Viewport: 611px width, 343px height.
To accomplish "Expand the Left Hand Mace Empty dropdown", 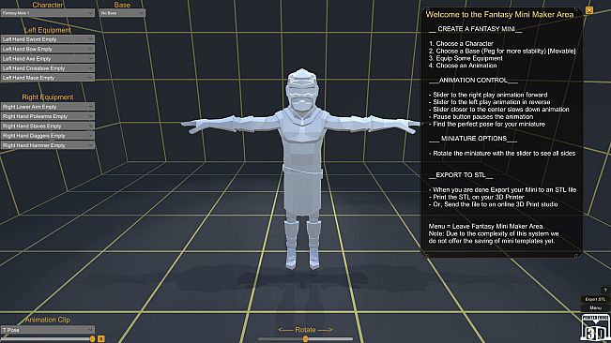I will (x=48, y=78).
